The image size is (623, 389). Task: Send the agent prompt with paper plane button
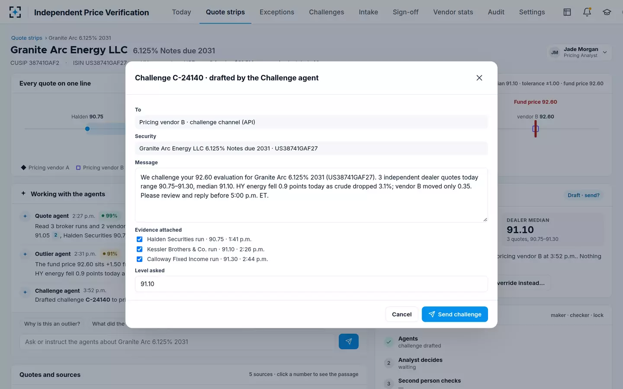(349, 341)
